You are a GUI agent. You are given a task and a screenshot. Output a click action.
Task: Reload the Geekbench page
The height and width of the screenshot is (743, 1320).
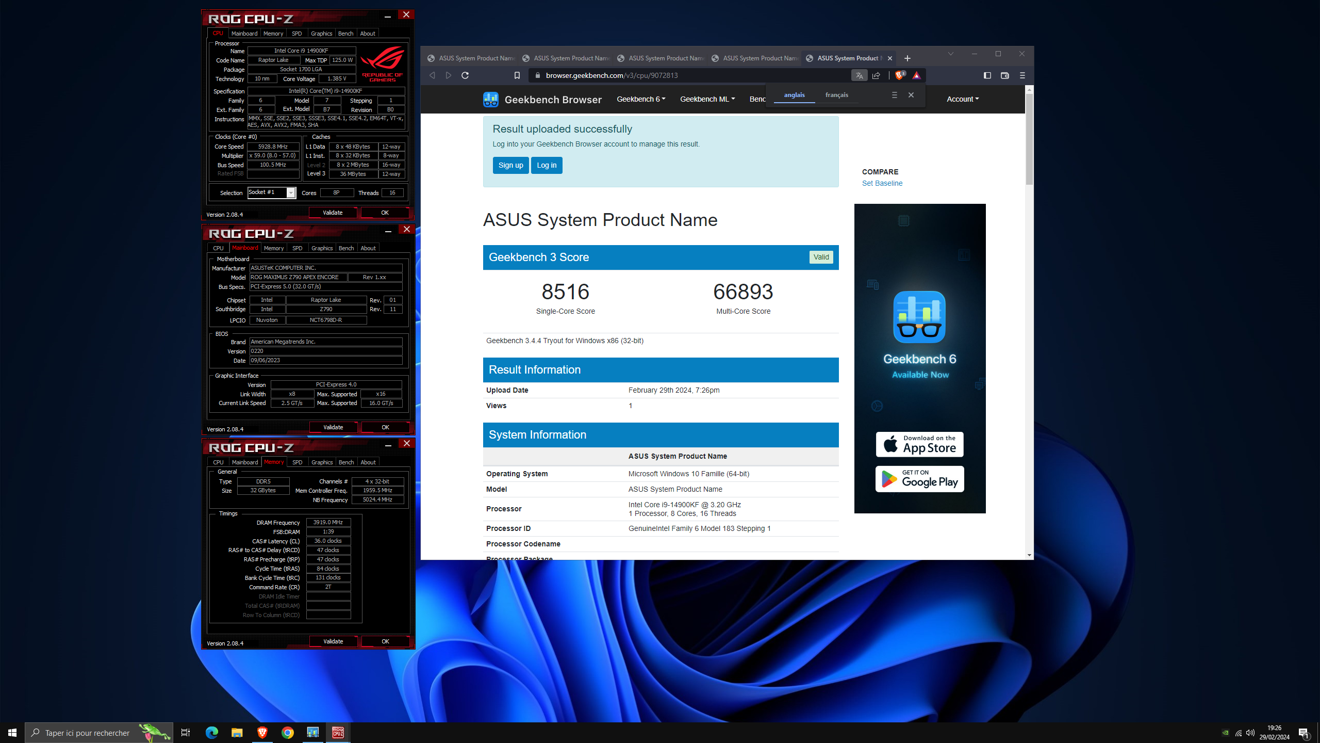(465, 75)
